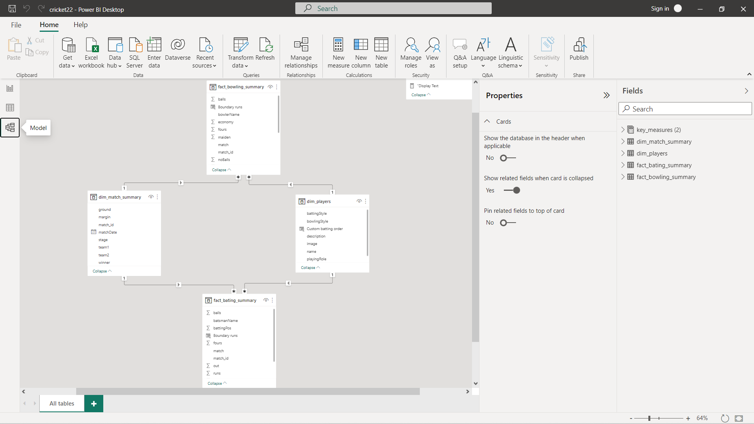The image size is (754, 424).
Task: Open the Help ribbon tab
Action: 81,25
